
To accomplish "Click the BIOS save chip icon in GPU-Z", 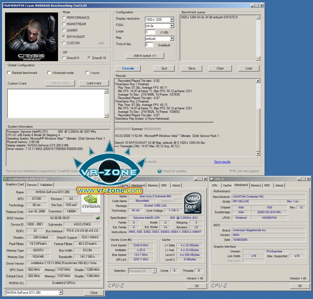I will pyautogui.click(x=98, y=218).
